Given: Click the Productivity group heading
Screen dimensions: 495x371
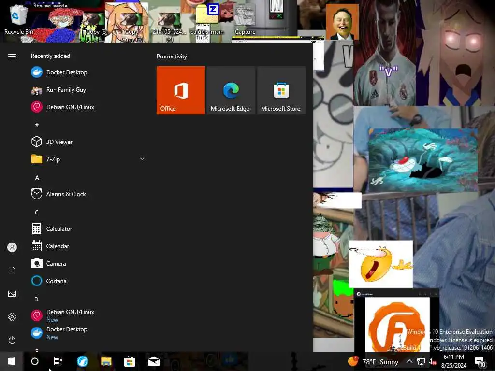Looking at the screenshot, I should click(x=172, y=57).
